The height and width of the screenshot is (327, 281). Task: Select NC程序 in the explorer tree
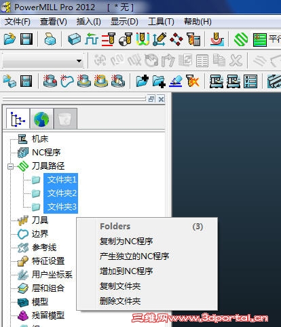click(x=46, y=153)
